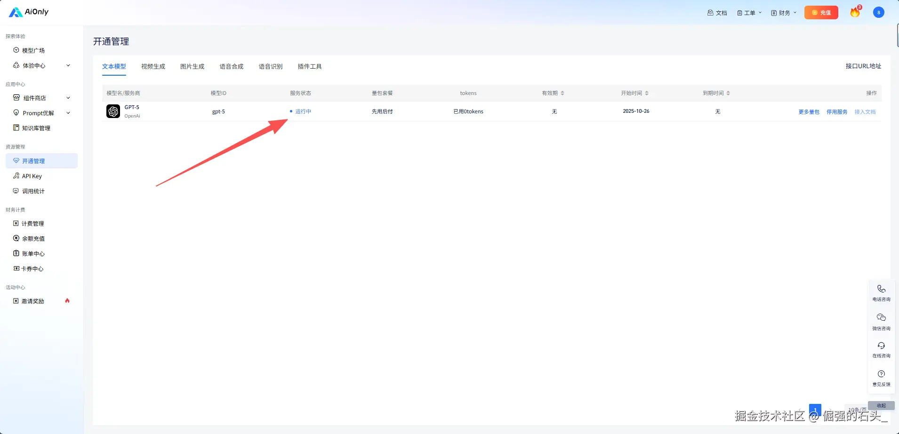The width and height of the screenshot is (899, 434).
Task: Click the 量包套餐 column header
Action: tap(382, 93)
